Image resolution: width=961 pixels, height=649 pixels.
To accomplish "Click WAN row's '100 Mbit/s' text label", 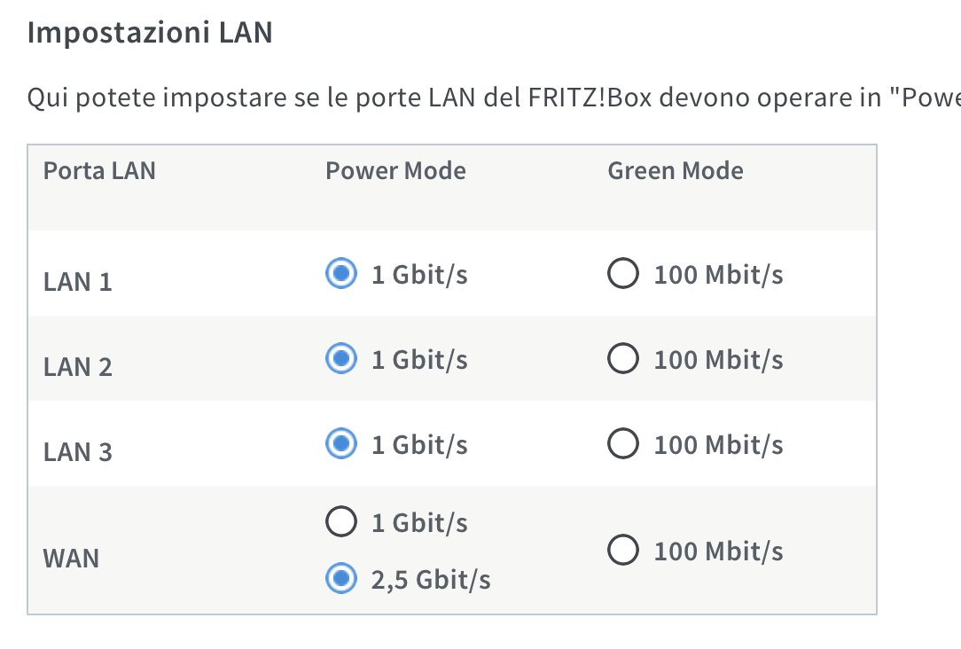I will 718,551.
